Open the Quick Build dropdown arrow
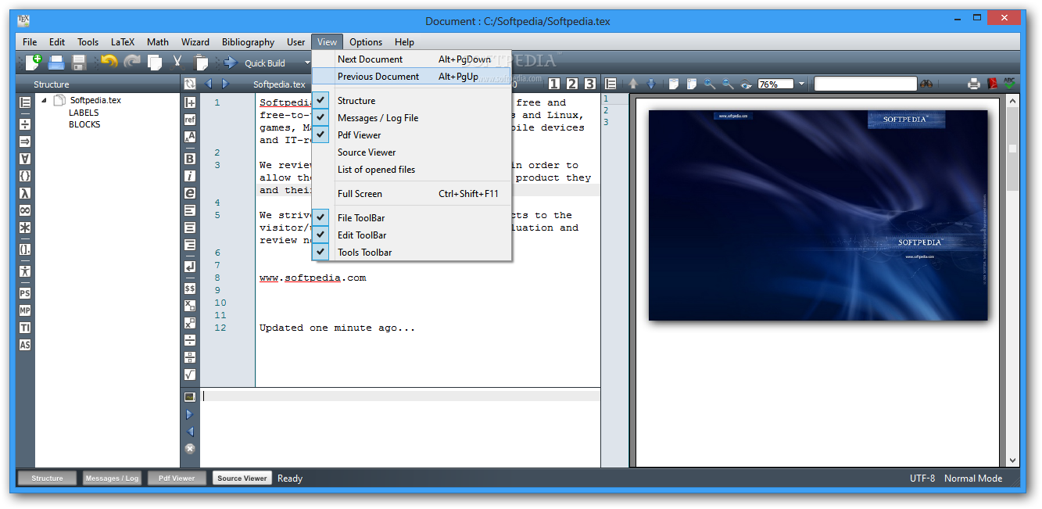 tap(307, 63)
